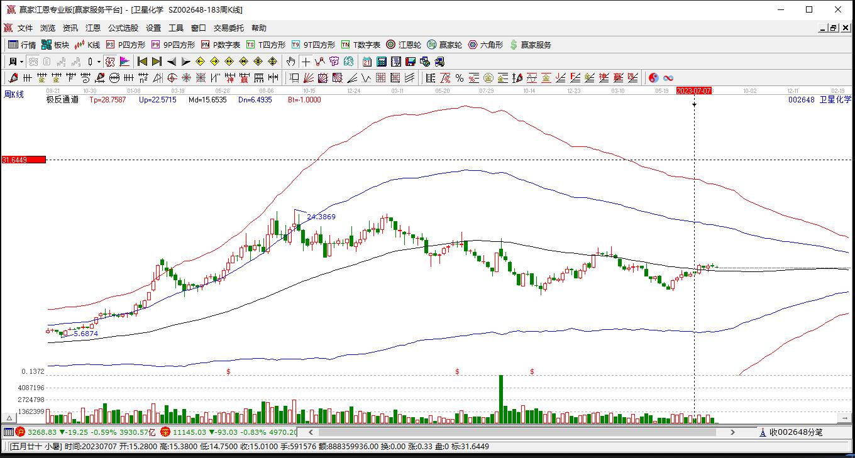Image resolution: width=855 pixels, height=458 pixels.
Task: Click the 极反通道 indicator label
Action: pyautogui.click(x=62, y=99)
